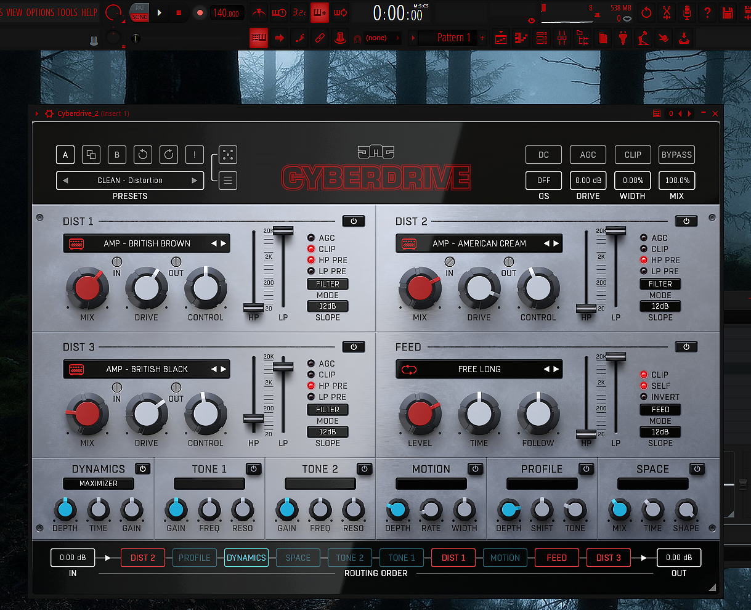Open the OPTIONS menu

click(40, 12)
